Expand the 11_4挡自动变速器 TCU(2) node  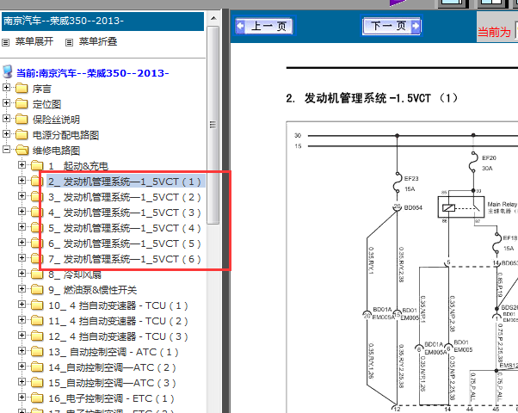(x=22, y=320)
